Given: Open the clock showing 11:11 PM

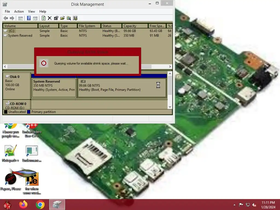Looking at the screenshot, I should tap(268, 205).
